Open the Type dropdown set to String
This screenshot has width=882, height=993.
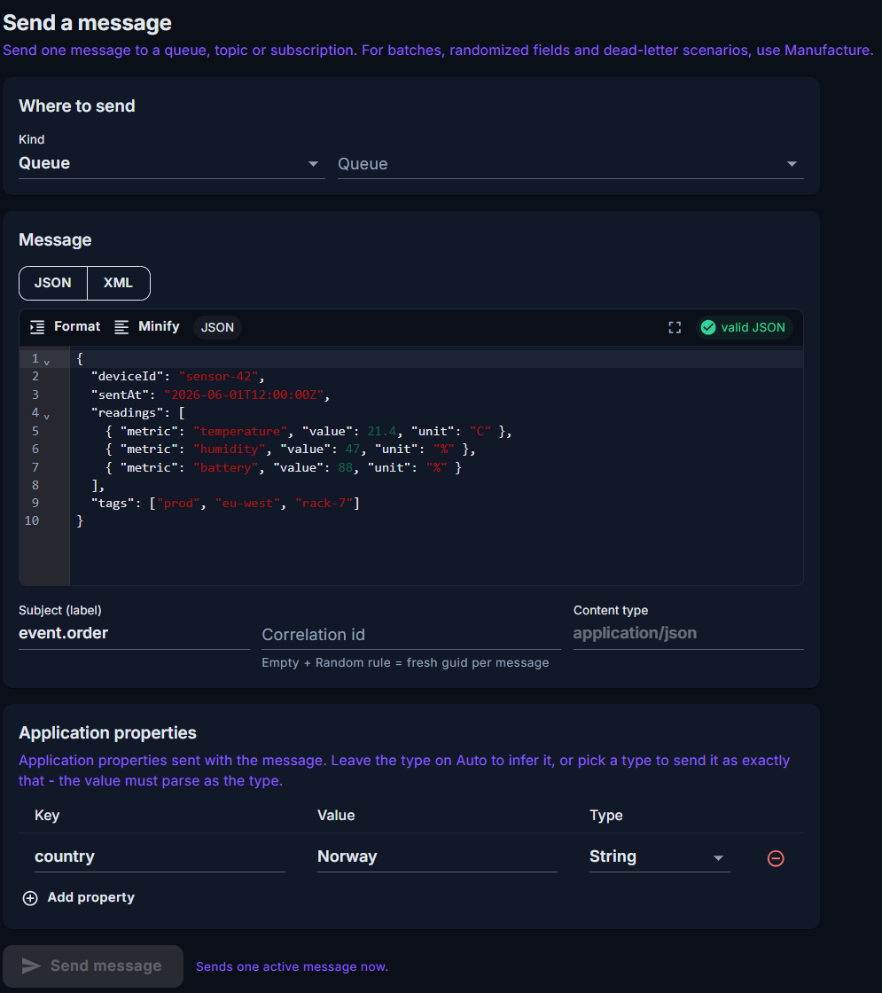pos(660,856)
